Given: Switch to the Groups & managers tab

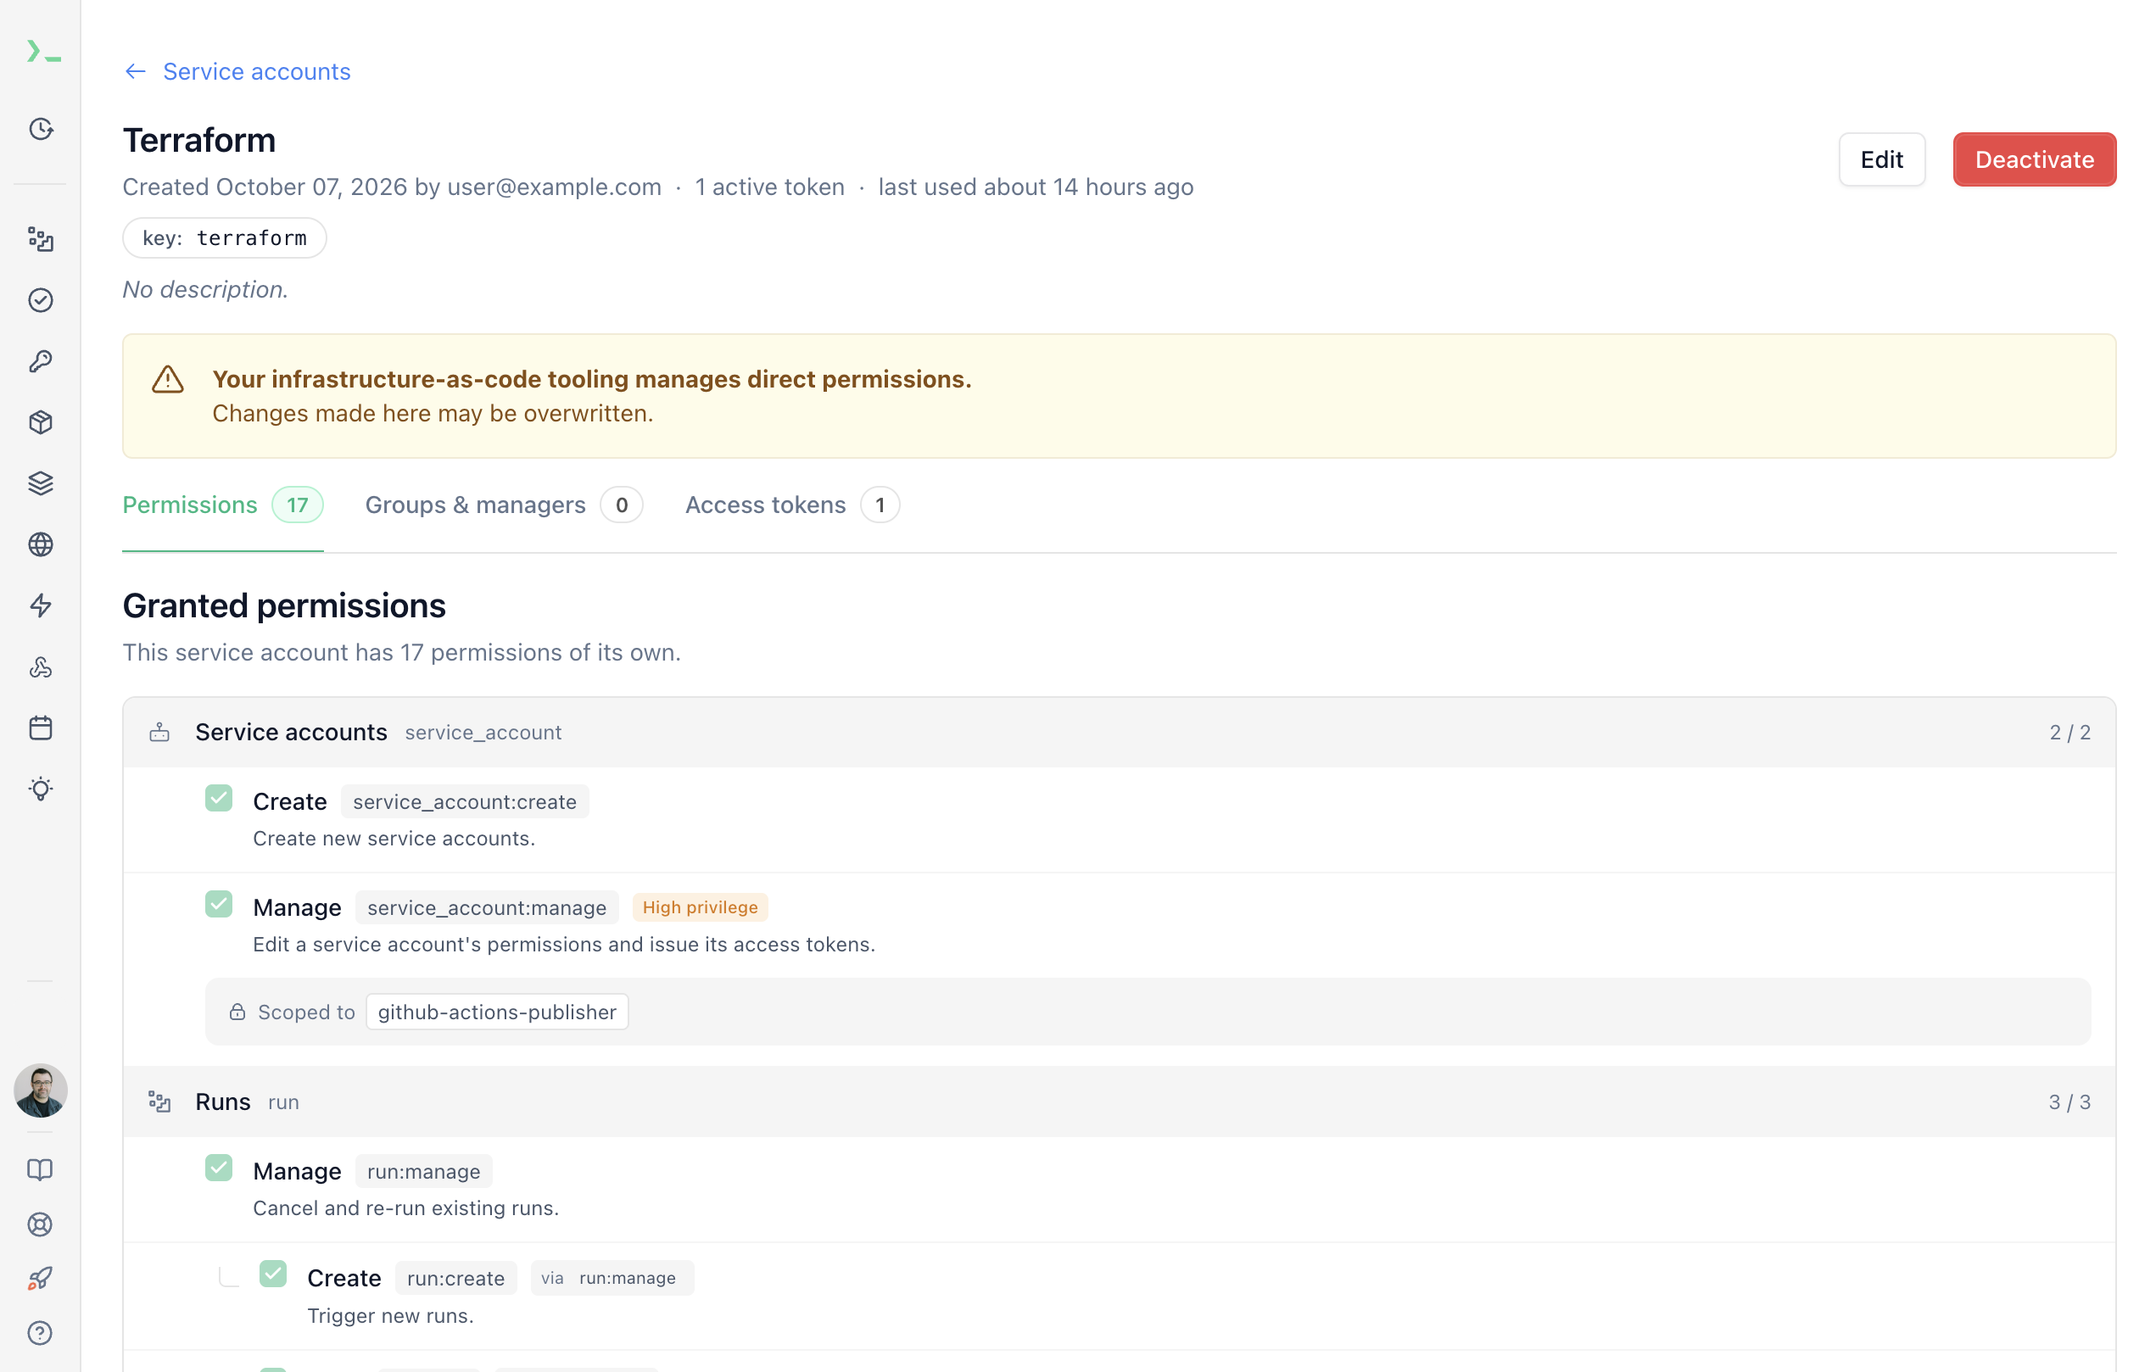Looking at the screenshot, I should [x=503, y=505].
